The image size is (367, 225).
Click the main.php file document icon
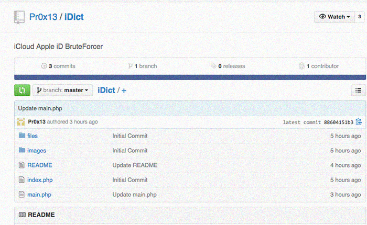21,194
